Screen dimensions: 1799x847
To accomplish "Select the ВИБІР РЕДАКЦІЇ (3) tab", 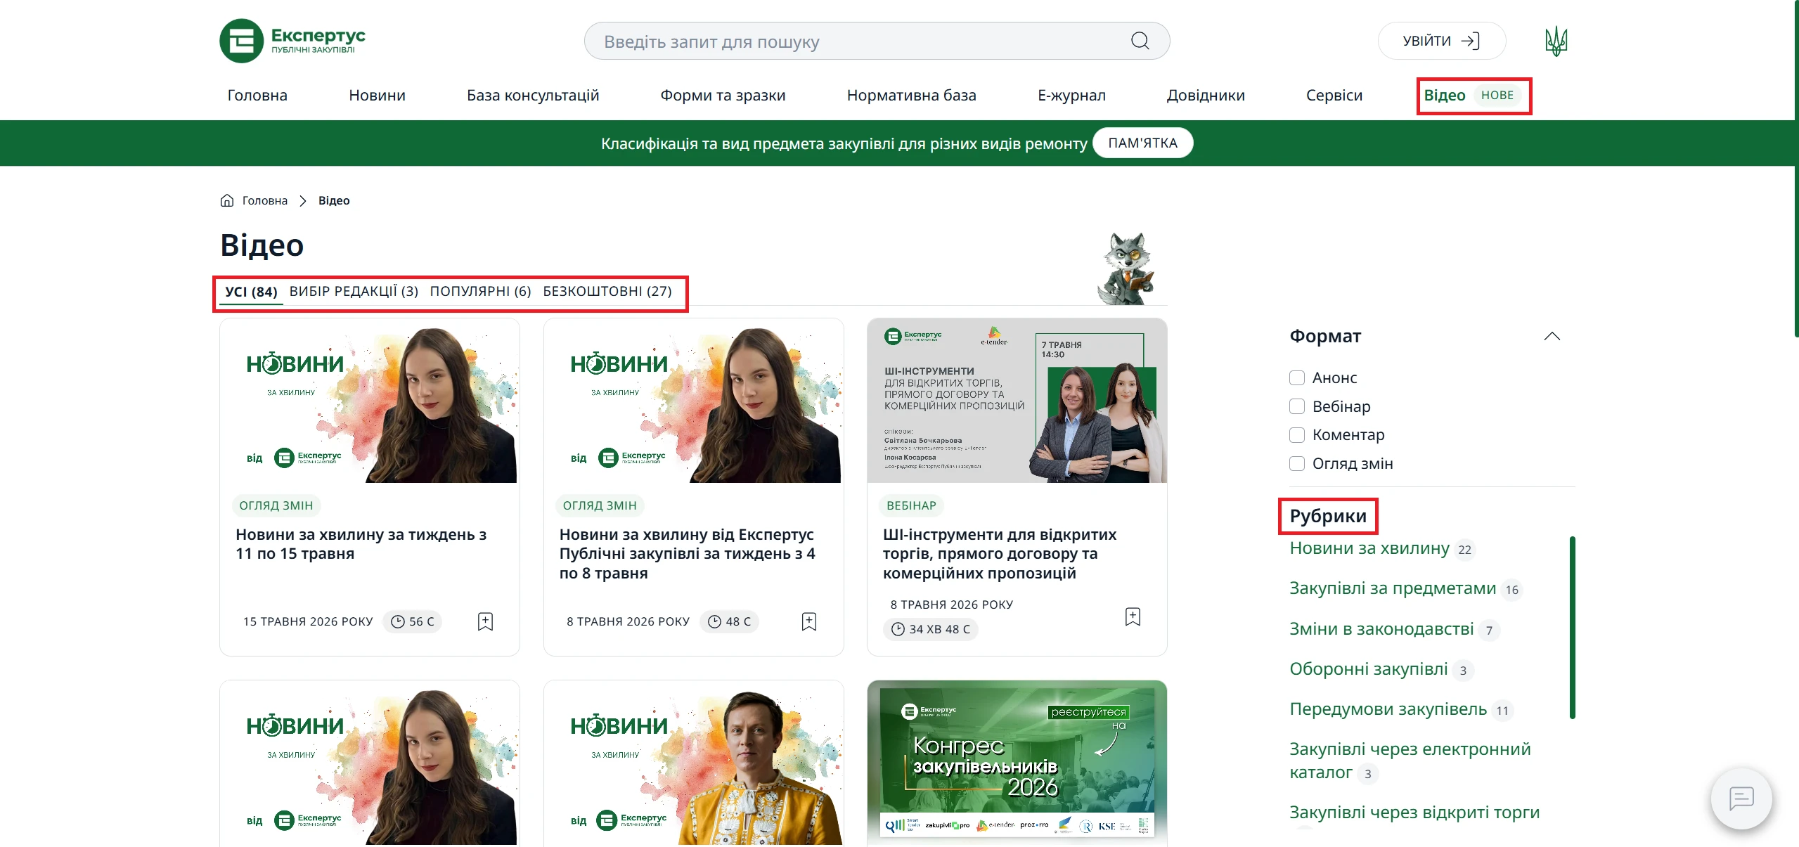I will click(354, 291).
